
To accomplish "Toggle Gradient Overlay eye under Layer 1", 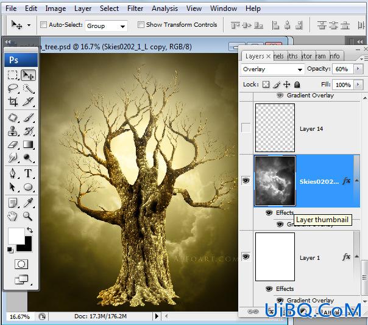I will pyautogui.click(x=280, y=300).
